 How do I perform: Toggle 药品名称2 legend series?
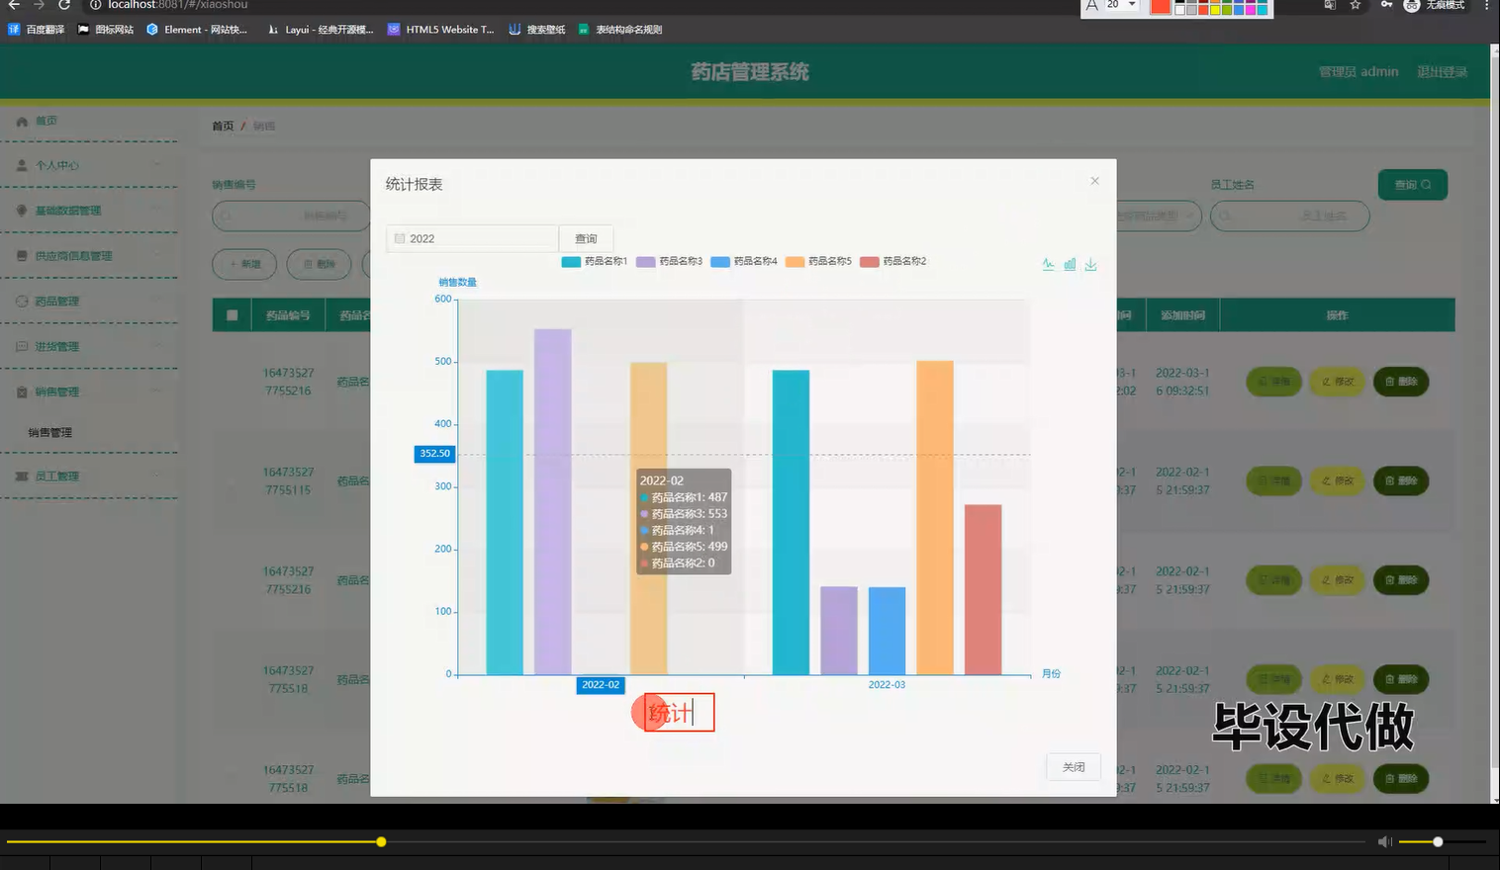[893, 262]
